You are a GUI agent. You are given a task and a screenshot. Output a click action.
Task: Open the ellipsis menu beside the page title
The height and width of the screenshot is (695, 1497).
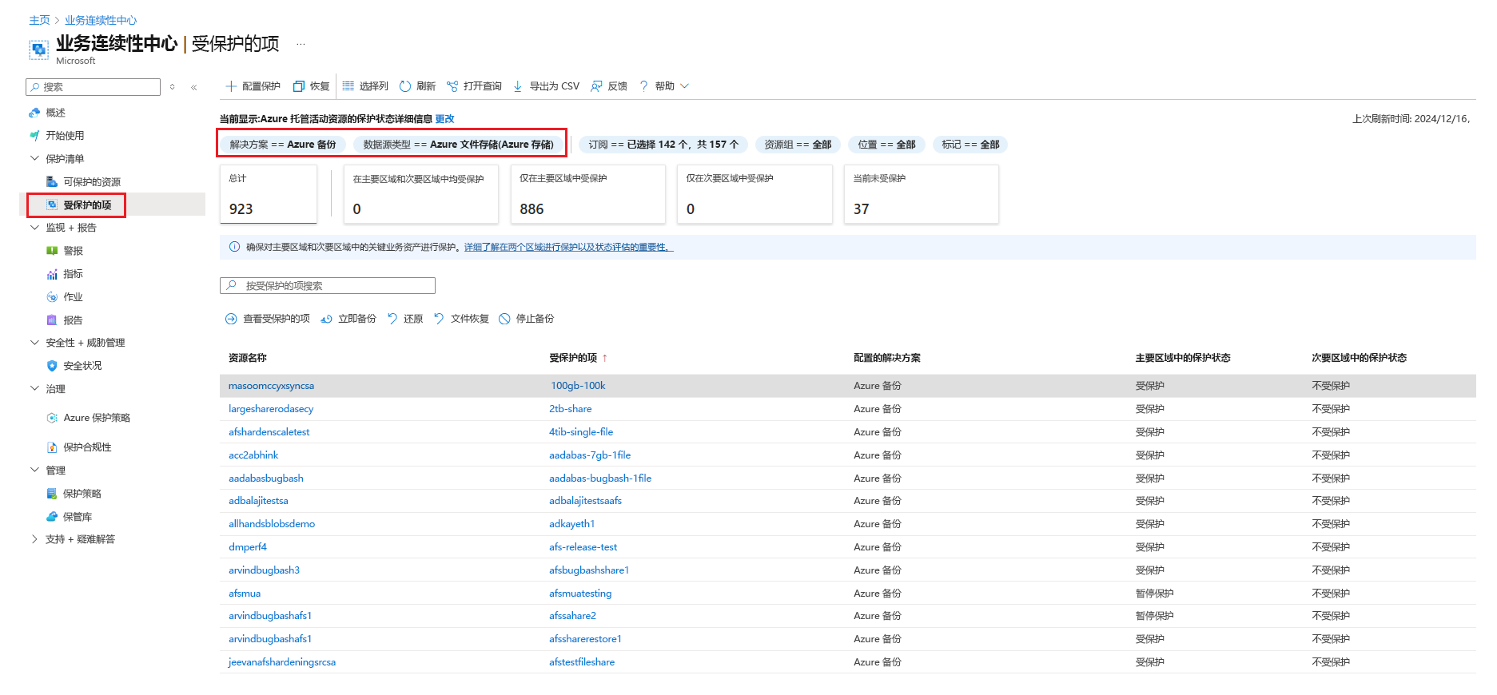[x=301, y=44]
